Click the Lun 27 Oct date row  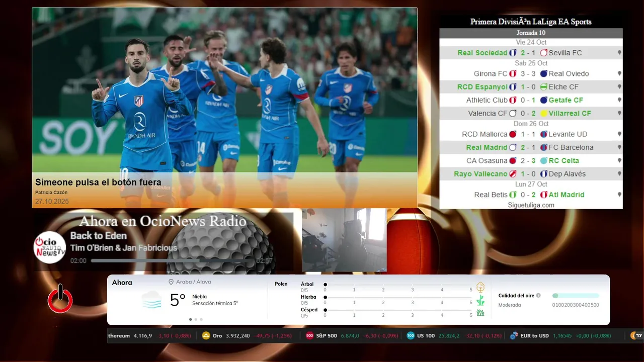point(531,185)
